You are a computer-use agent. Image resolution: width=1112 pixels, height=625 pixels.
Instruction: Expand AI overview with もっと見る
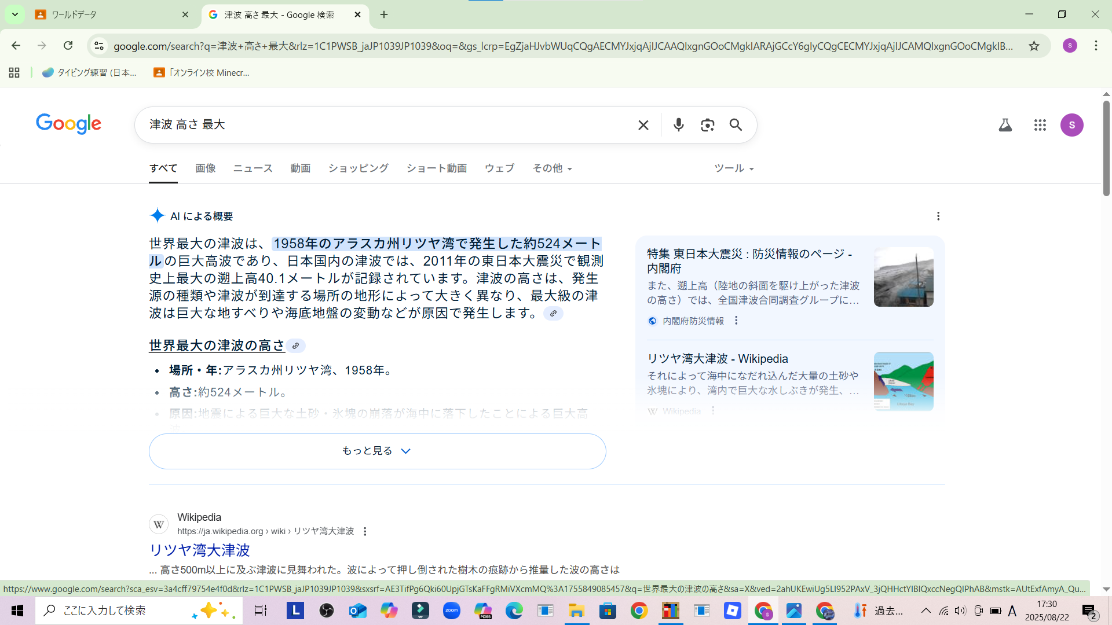click(x=378, y=451)
